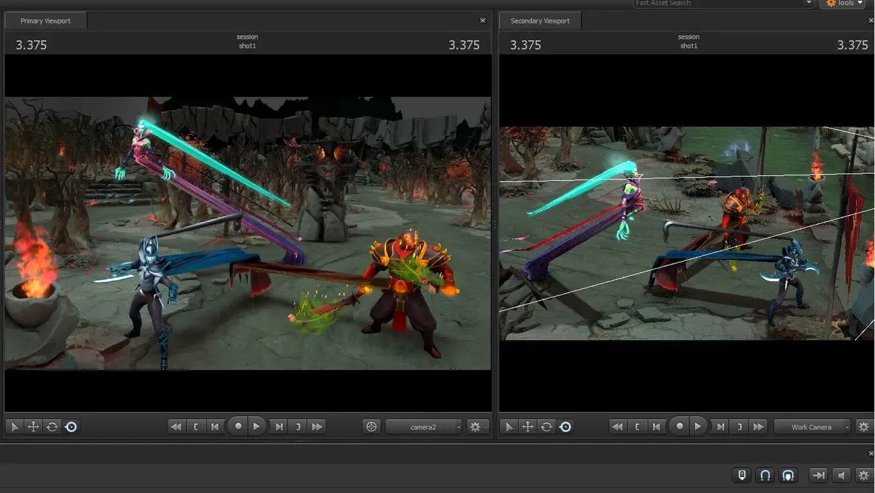Step to next frame in Secondary Viewport
This screenshot has height=493, width=875.
[721, 427]
